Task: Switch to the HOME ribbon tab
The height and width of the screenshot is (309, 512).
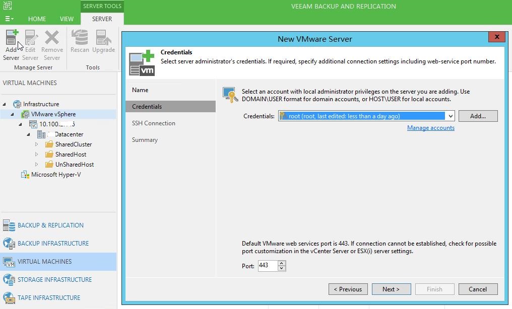Action: tap(37, 19)
